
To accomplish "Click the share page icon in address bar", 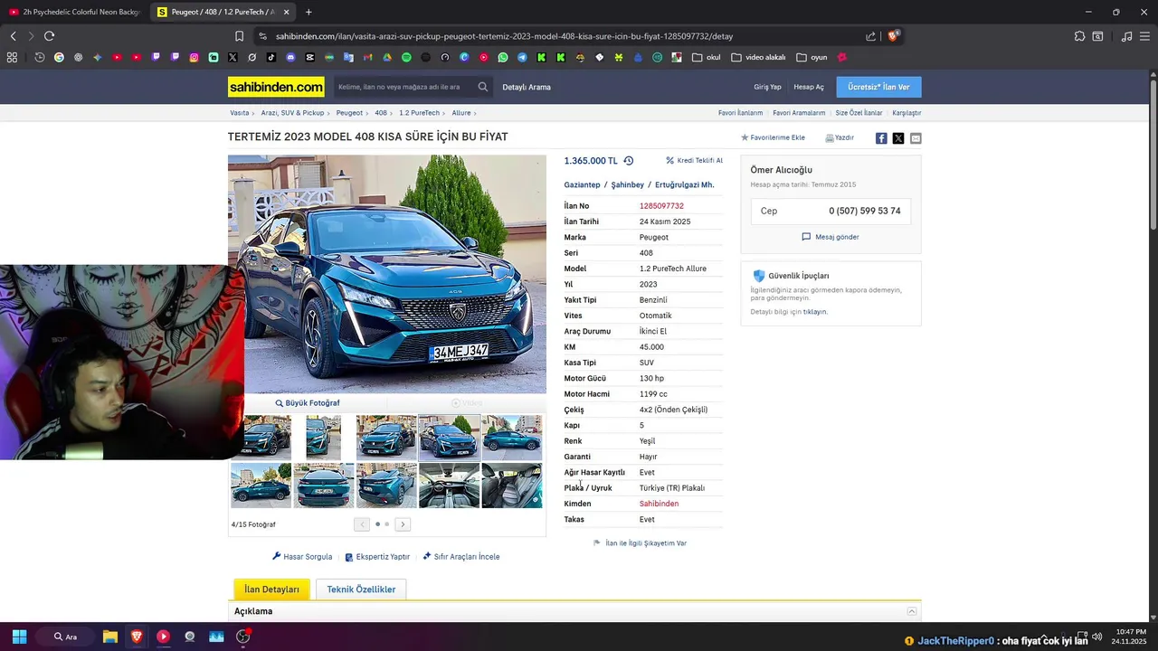I will pos(870,36).
